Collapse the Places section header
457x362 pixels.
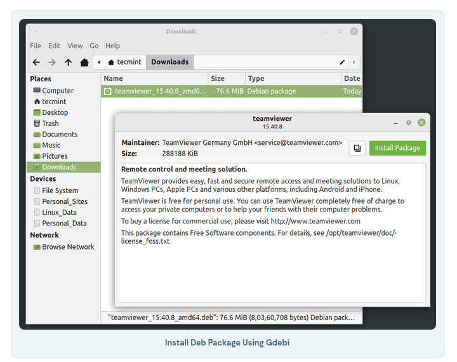pos(41,79)
